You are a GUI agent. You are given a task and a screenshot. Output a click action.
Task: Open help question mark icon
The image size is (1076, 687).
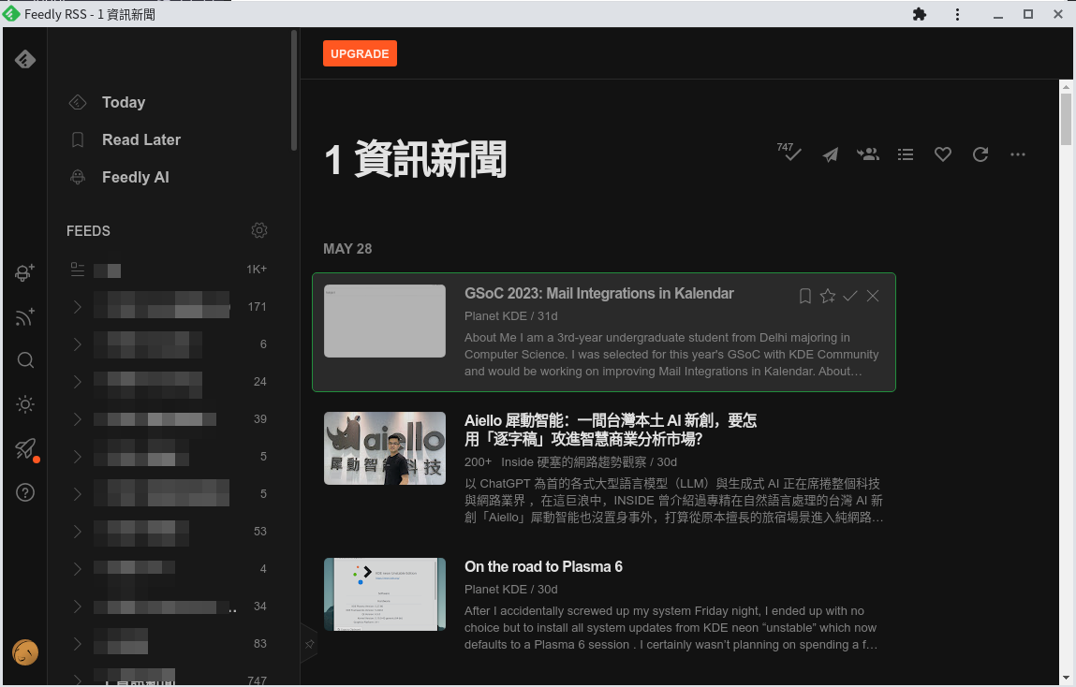click(25, 492)
